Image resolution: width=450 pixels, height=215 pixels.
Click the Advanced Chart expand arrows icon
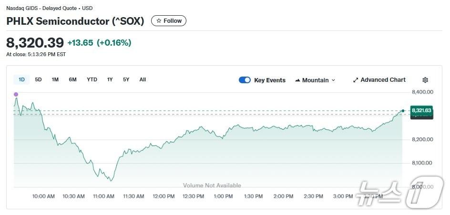pyautogui.click(x=356, y=80)
